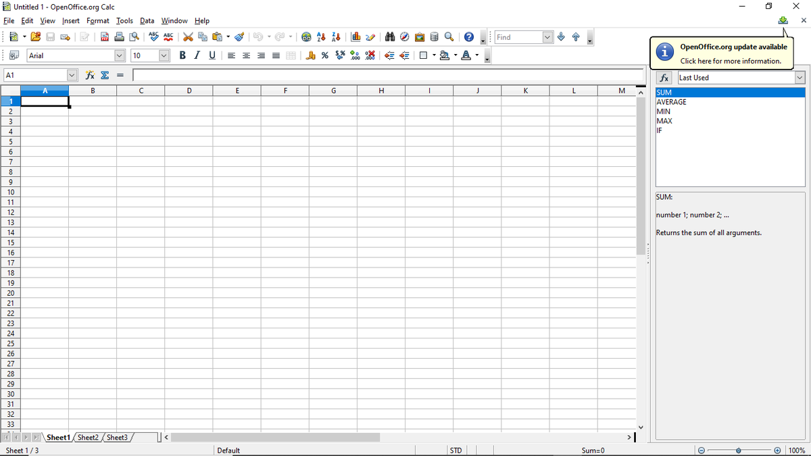Viewport: 811px width, 456px height.
Task: Open the Data menu
Action: tap(147, 21)
